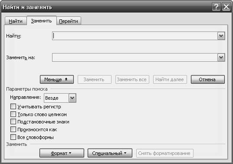Toggle the Подстановочные знаки option
The width and height of the screenshot is (233, 164).
(13, 122)
